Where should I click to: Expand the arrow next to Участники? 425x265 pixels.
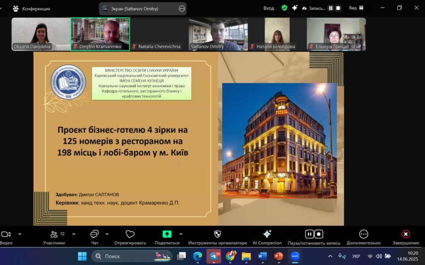(x=74, y=234)
